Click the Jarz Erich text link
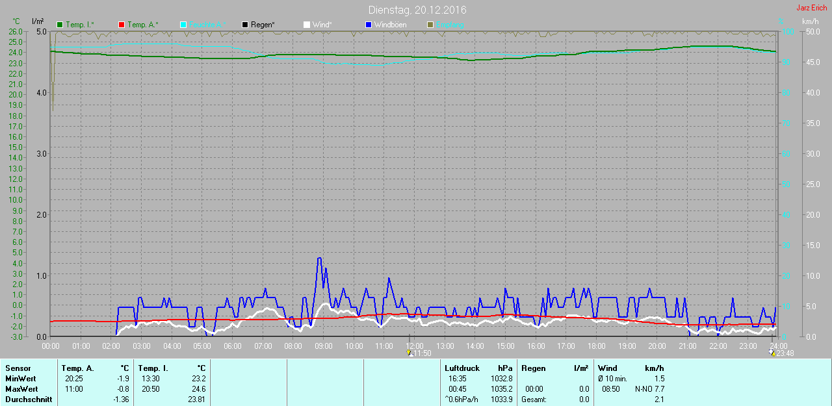Viewport: 832px width, 406px height. coord(811,8)
